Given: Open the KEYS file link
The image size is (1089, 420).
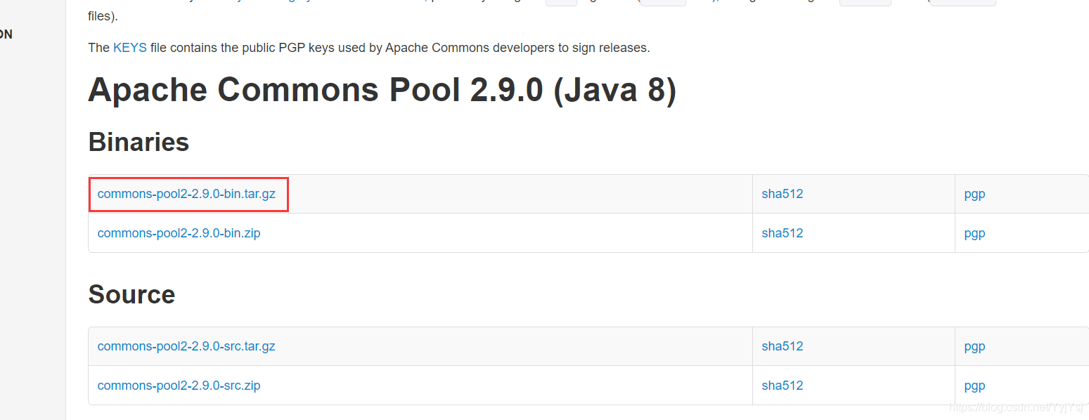Looking at the screenshot, I should 130,47.
